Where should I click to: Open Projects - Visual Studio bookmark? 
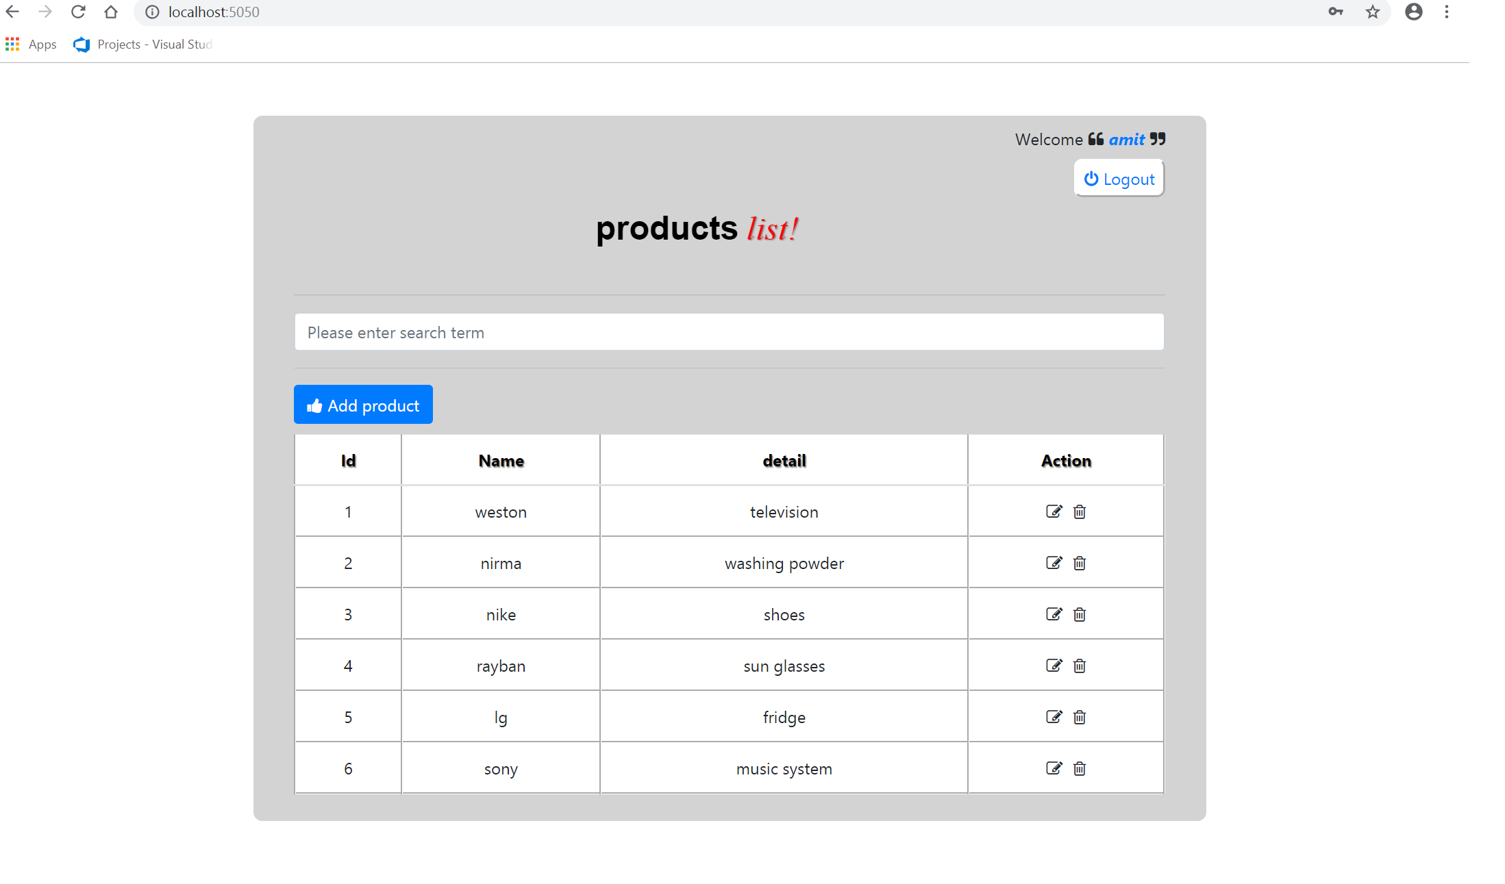(x=144, y=45)
